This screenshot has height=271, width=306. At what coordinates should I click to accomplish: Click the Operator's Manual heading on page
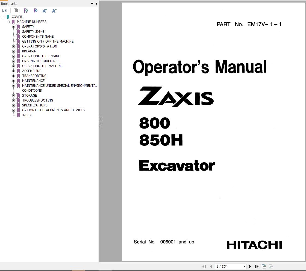click(199, 67)
